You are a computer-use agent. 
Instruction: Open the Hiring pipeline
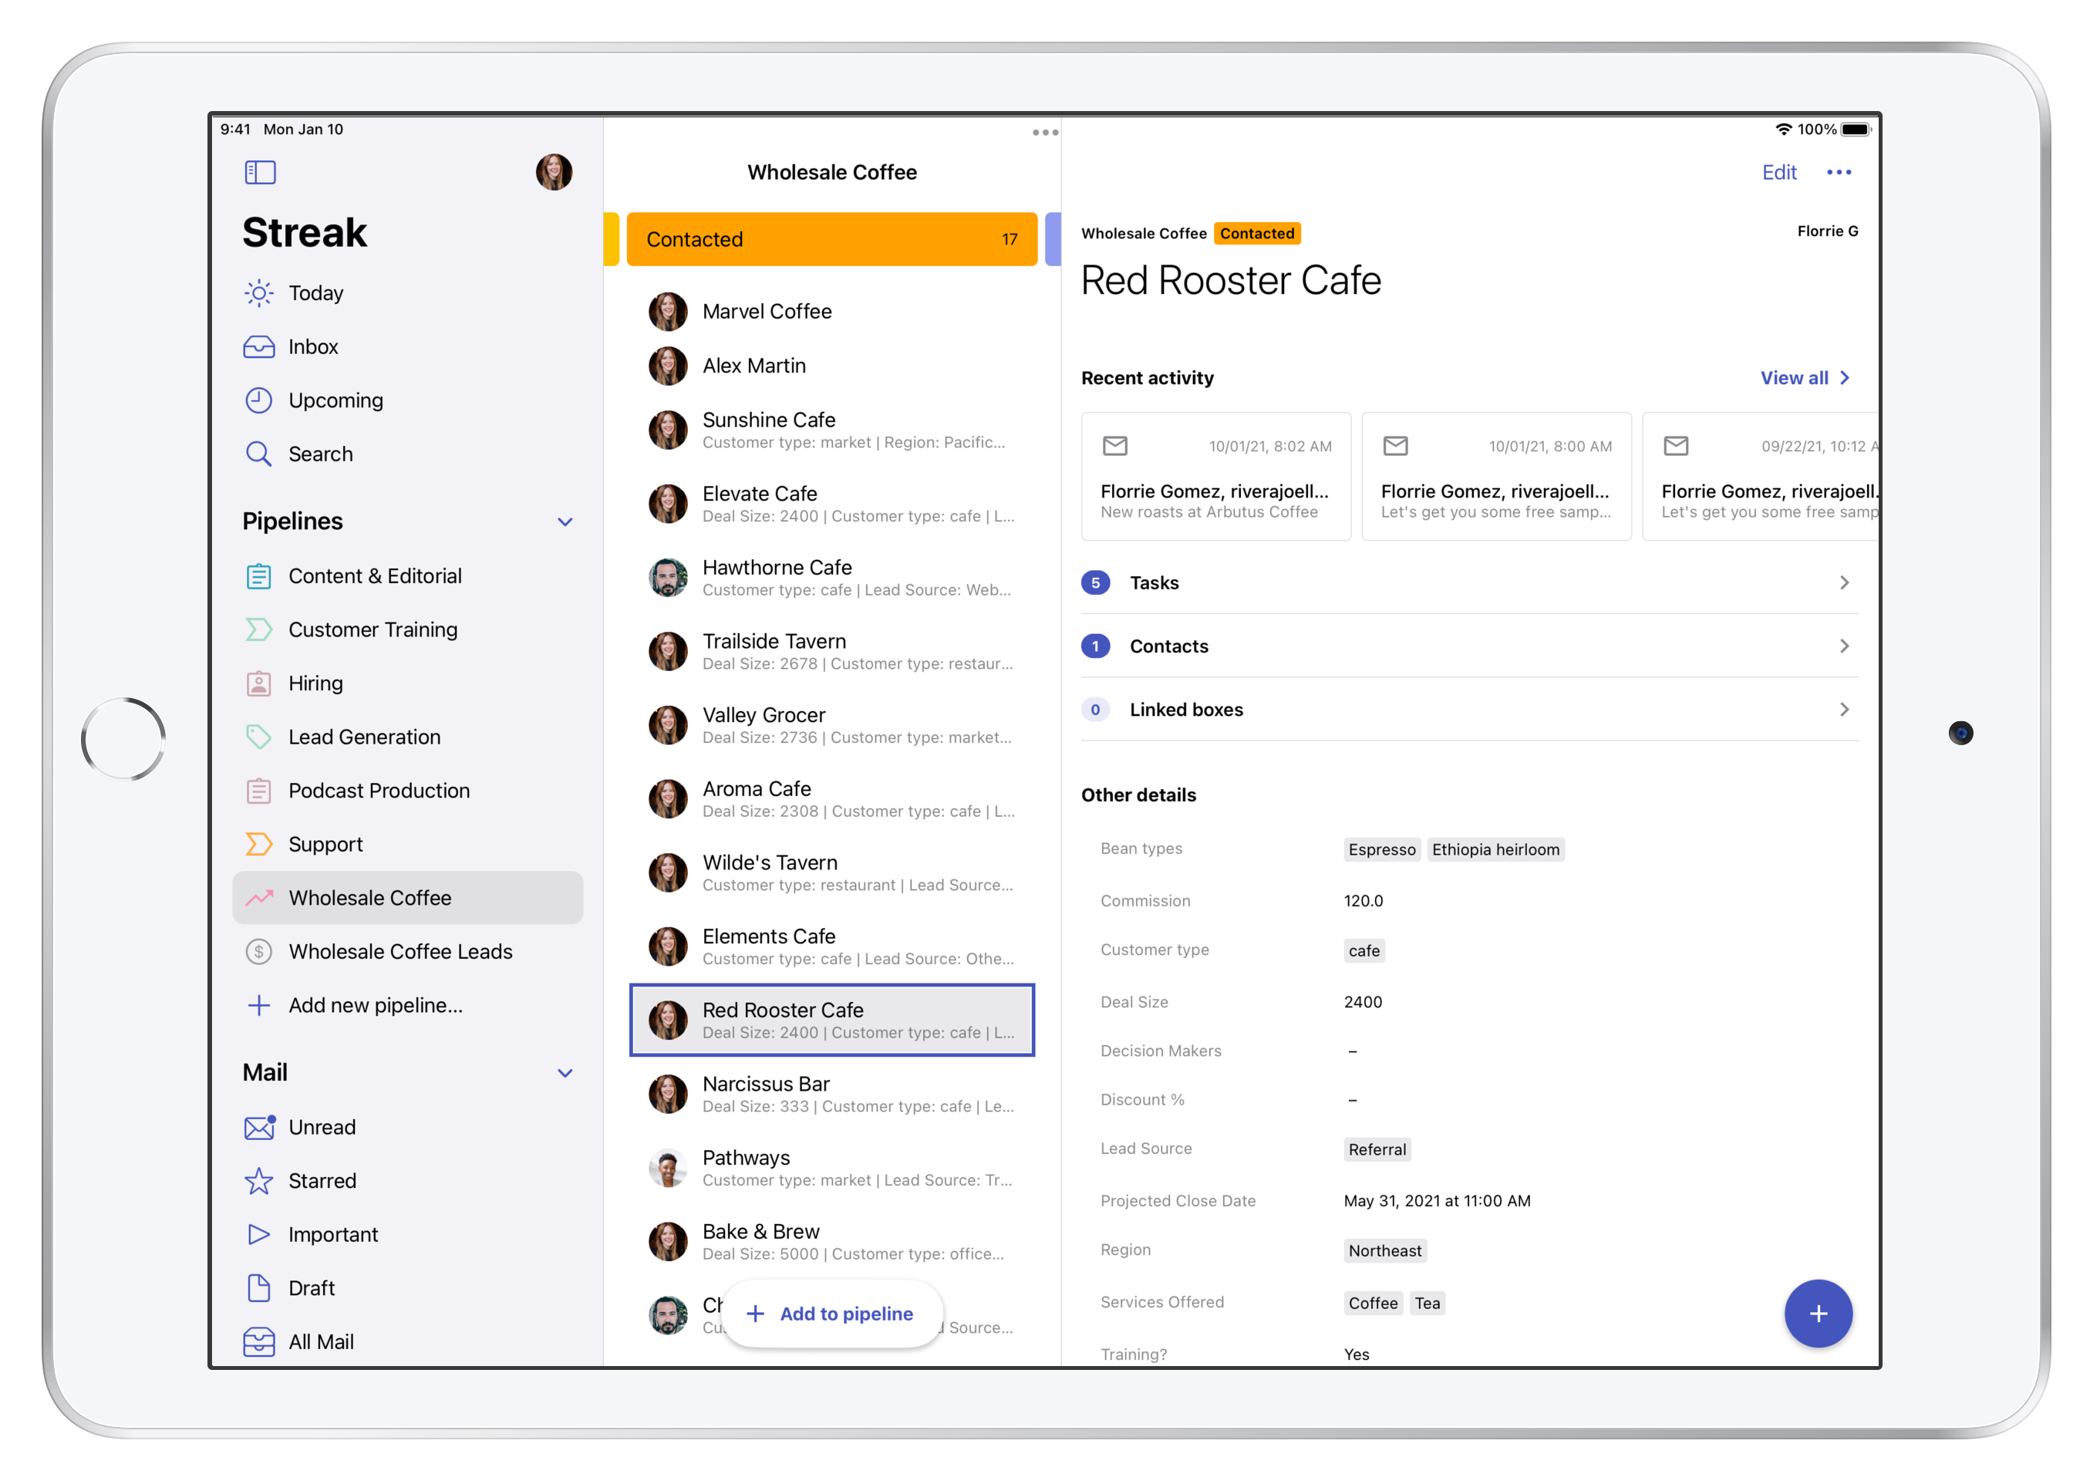408,684
